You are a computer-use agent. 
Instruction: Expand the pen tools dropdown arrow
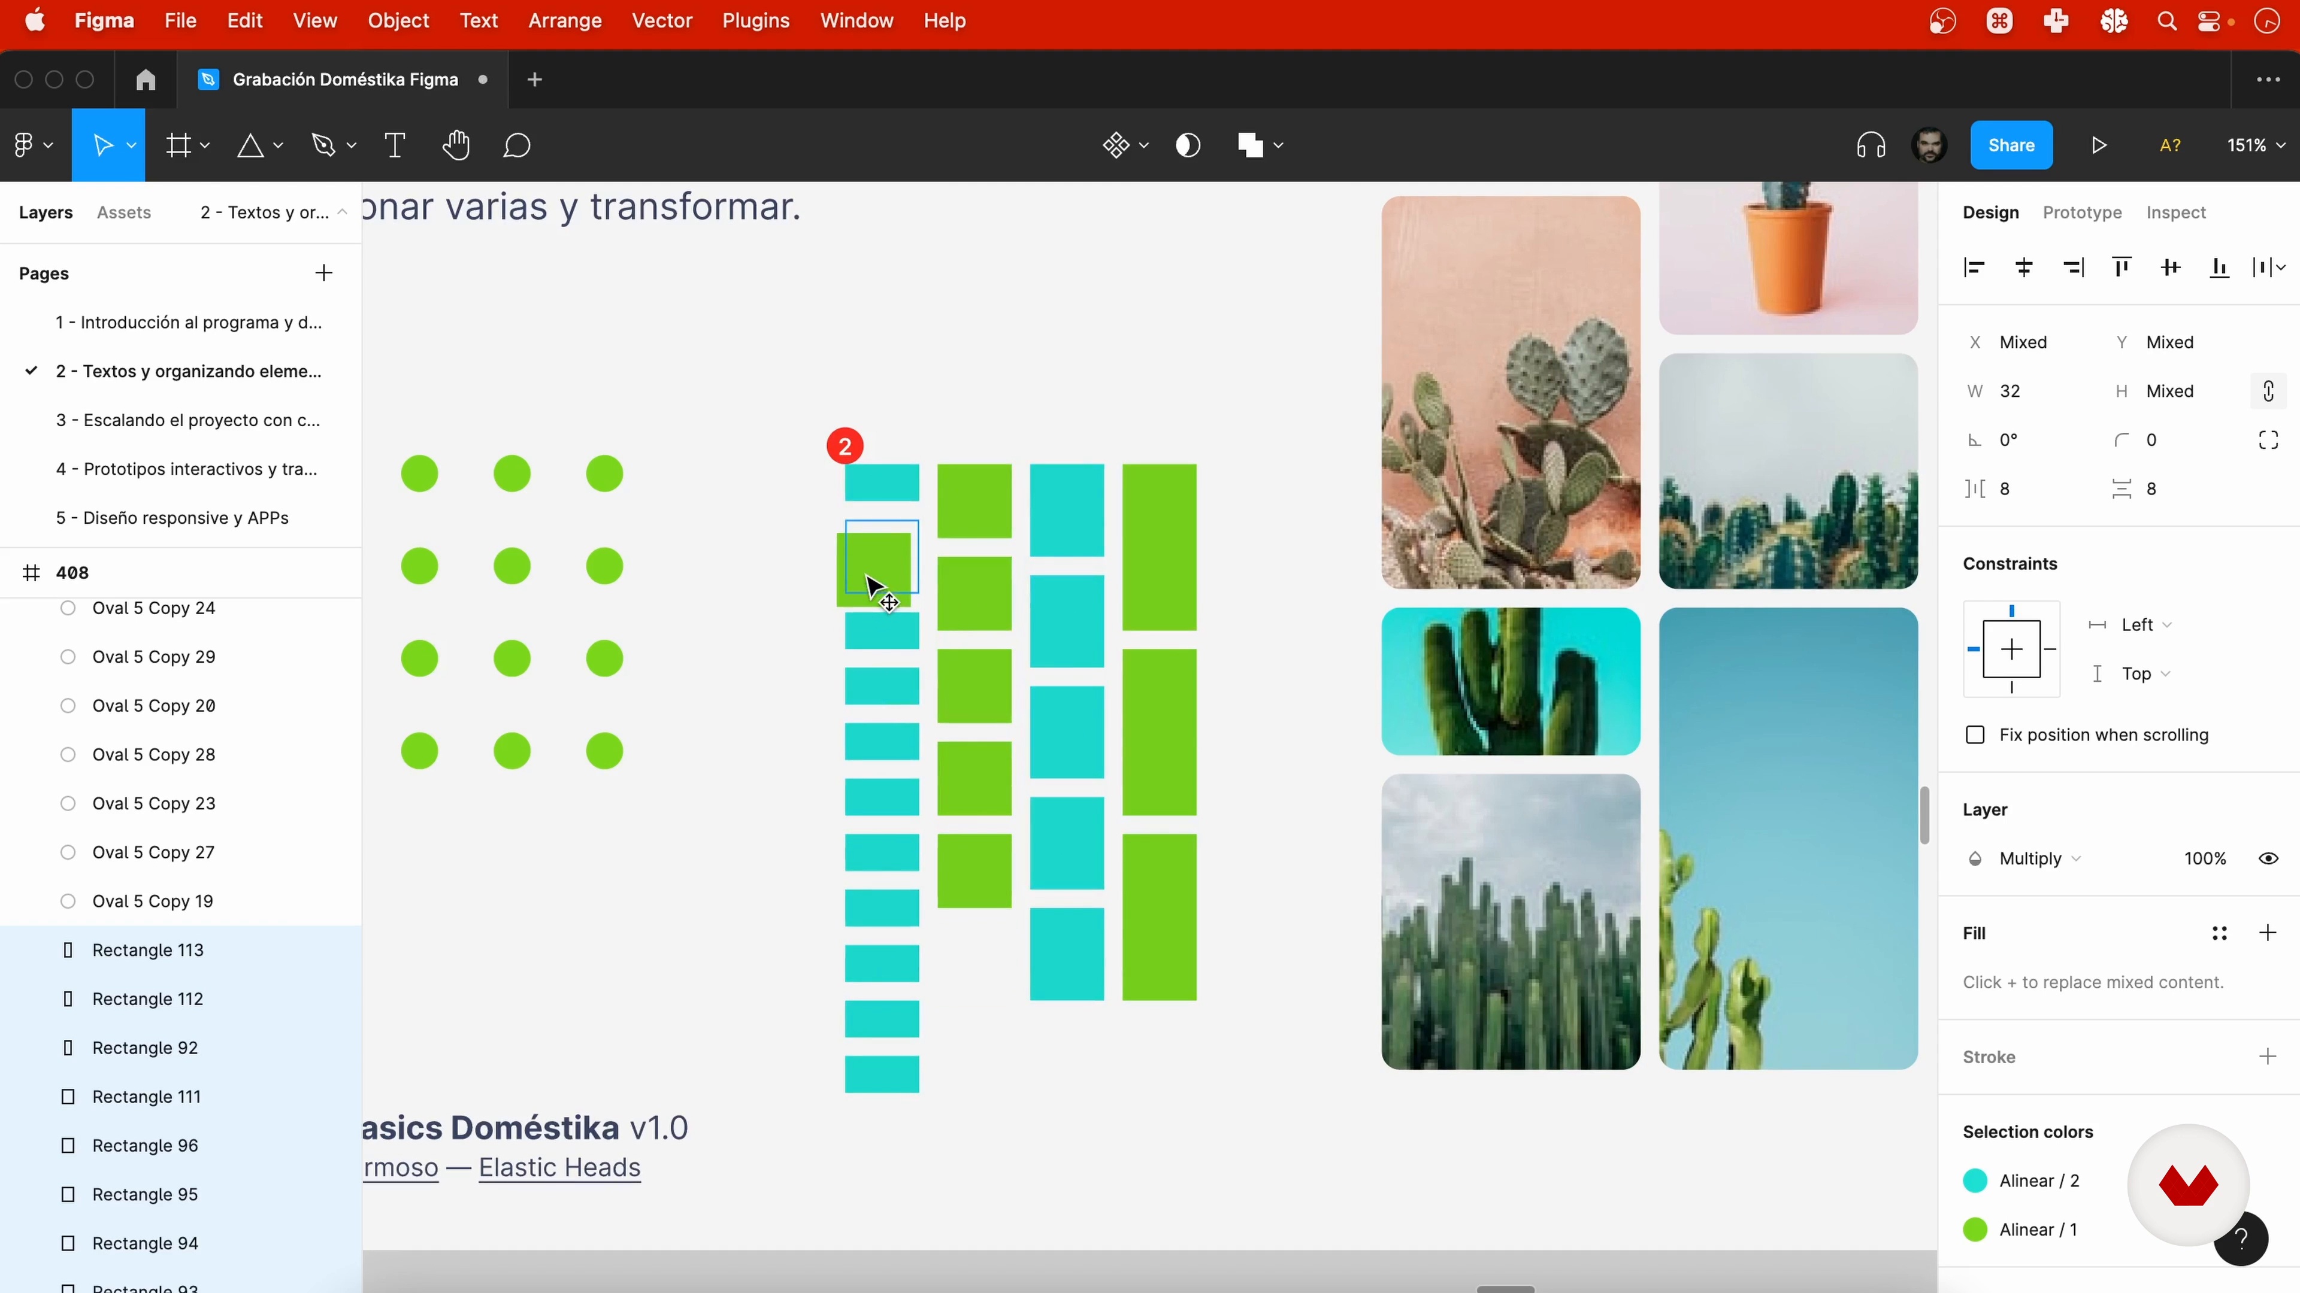pos(351,145)
